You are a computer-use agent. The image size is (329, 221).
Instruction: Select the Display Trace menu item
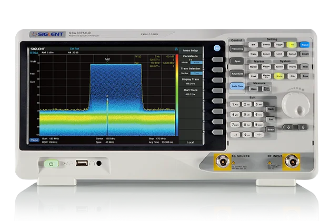(191, 82)
